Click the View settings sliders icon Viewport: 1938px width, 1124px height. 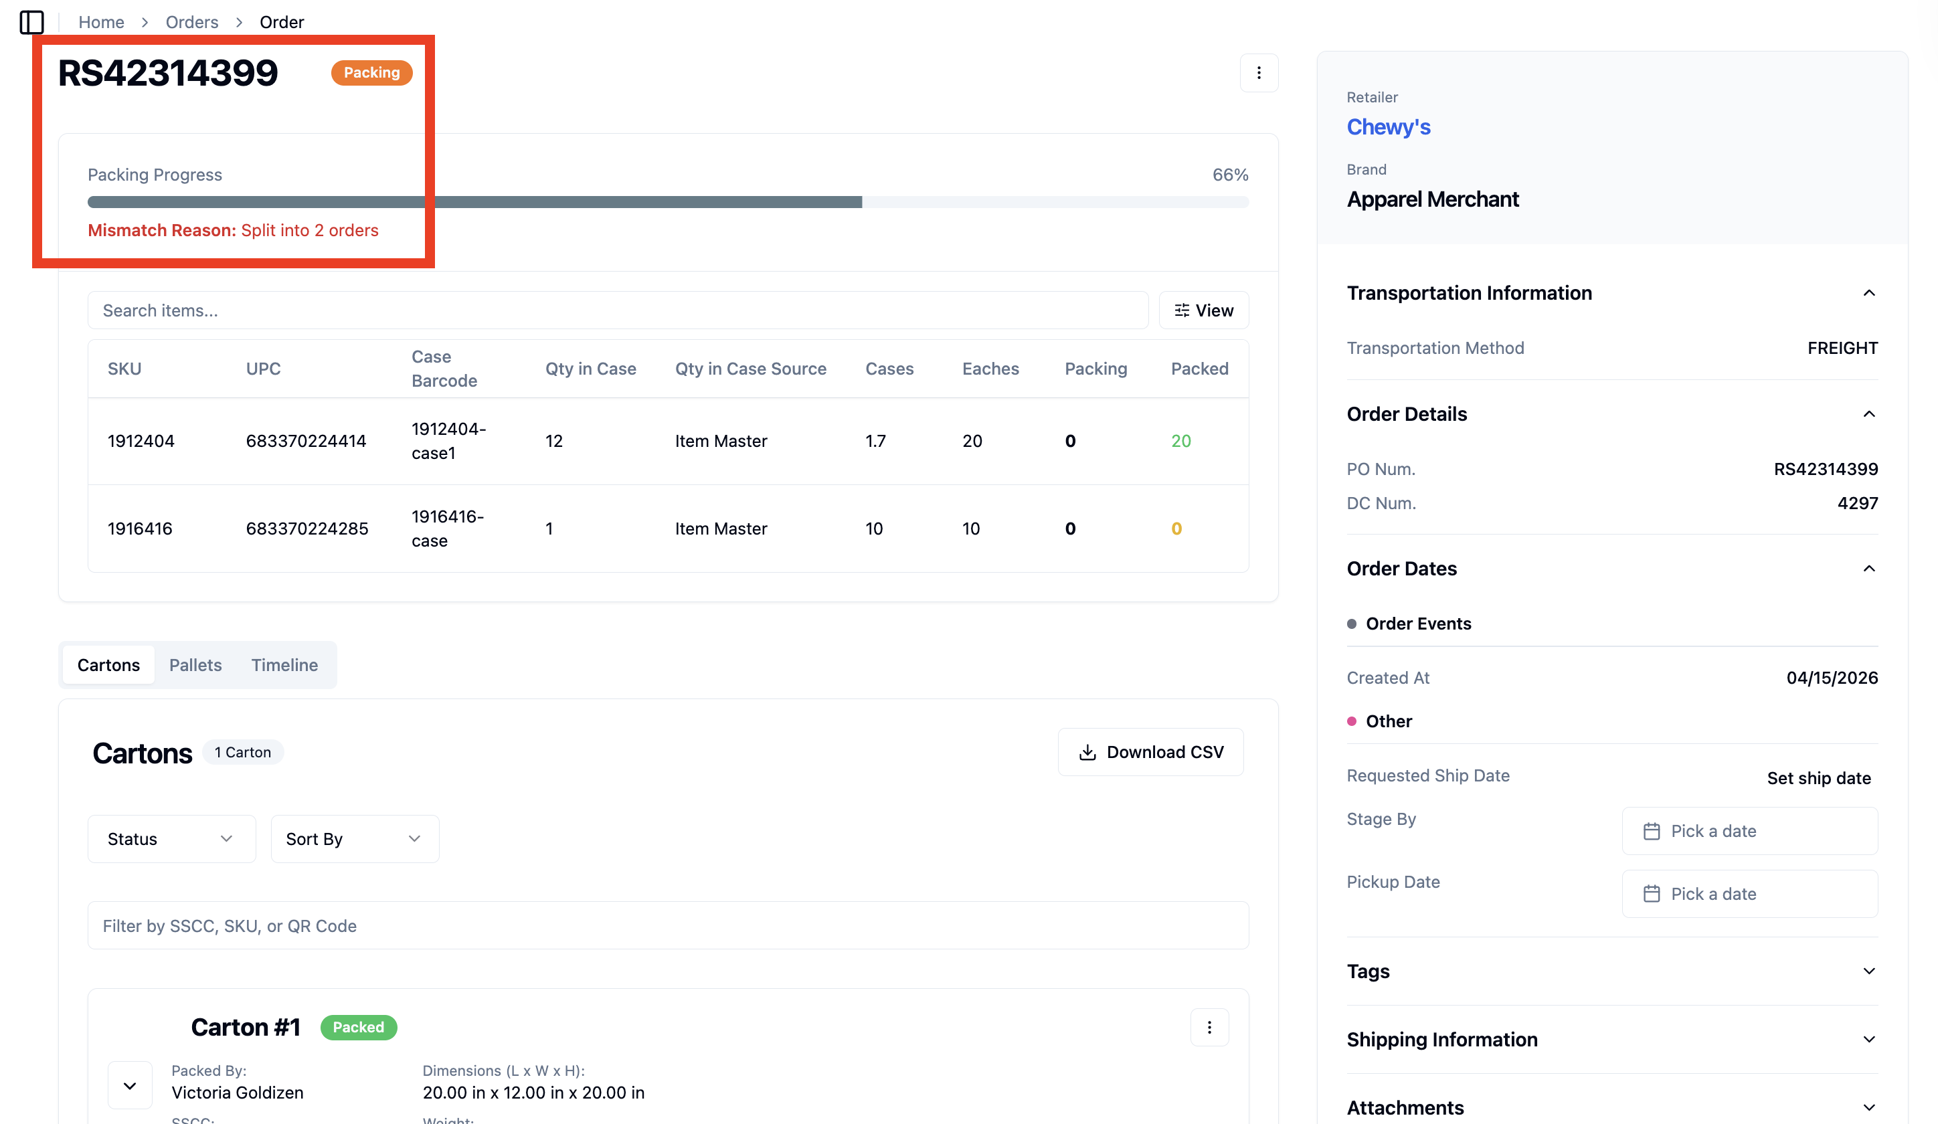[x=1181, y=310]
